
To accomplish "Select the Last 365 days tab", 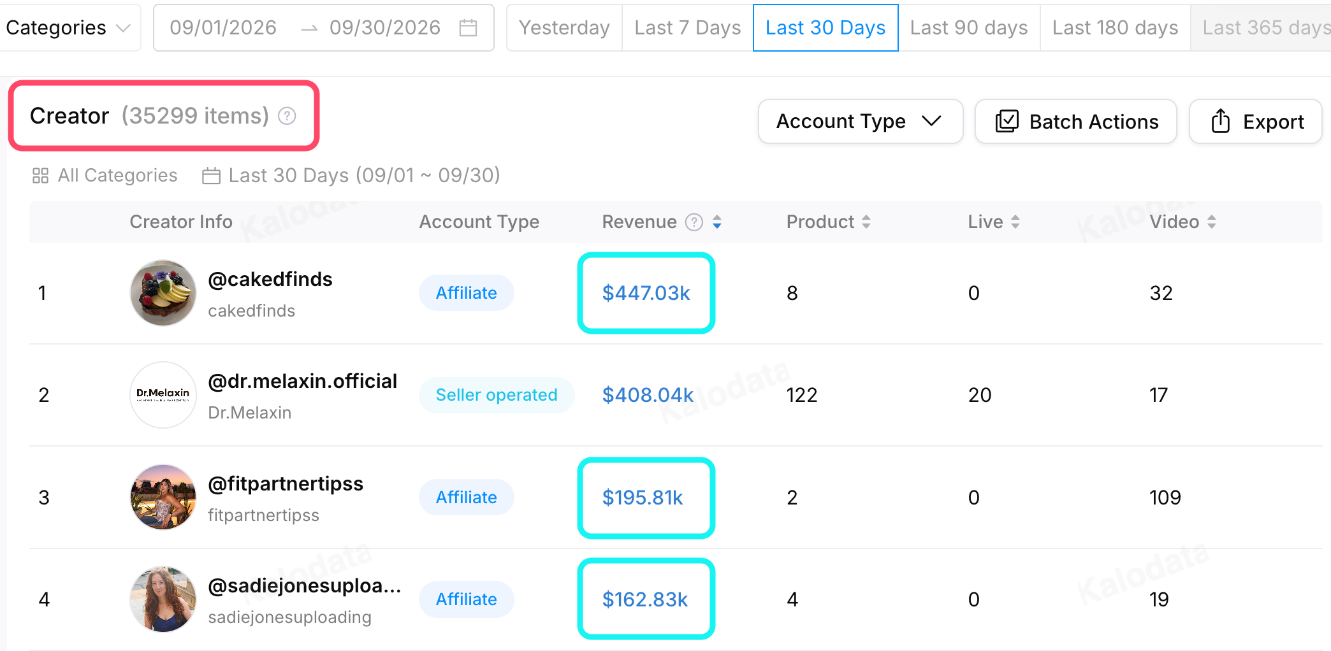I will (x=1262, y=27).
